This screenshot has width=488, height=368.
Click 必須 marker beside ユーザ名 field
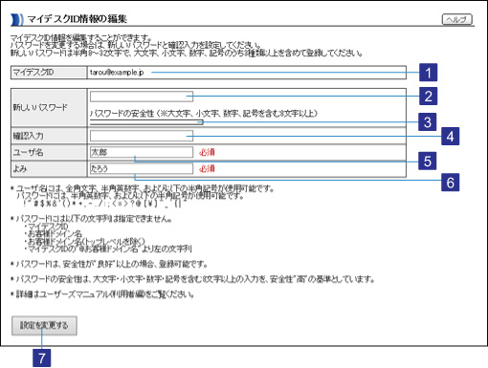pyautogui.click(x=207, y=152)
